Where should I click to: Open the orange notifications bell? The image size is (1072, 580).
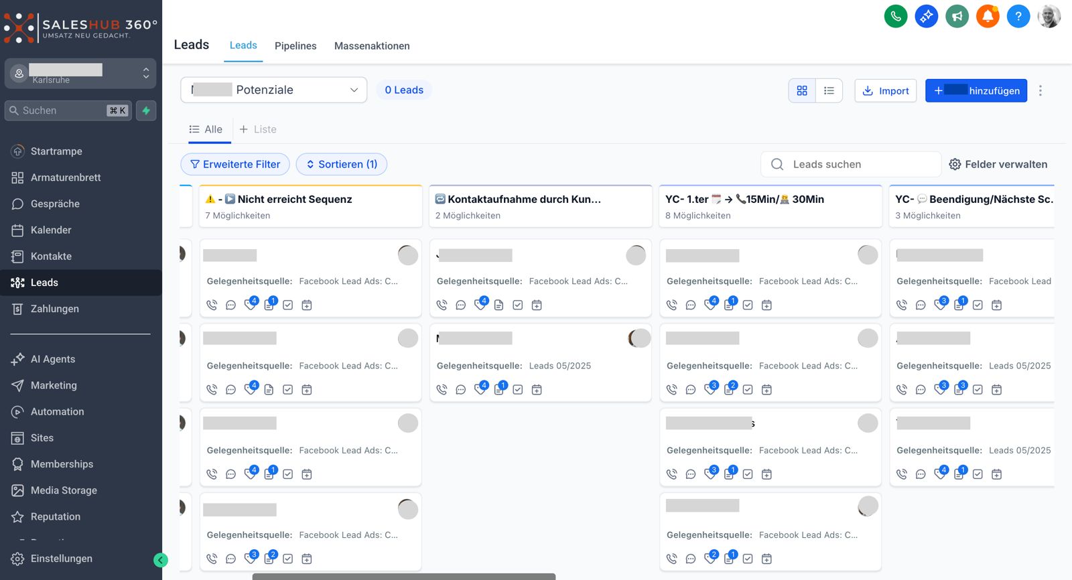pyautogui.click(x=988, y=16)
